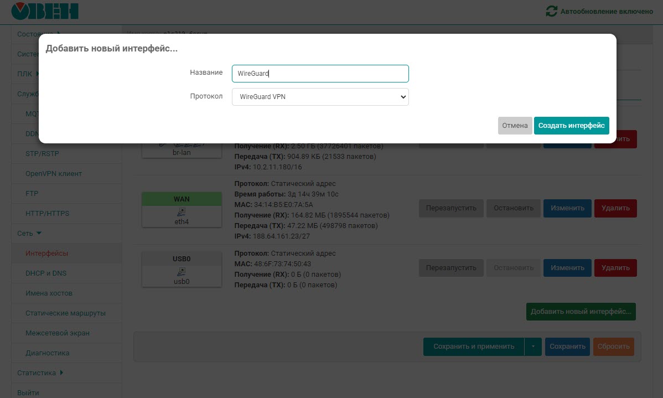
Task: Click the auto-refresh arrows icon
Action: [551, 11]
